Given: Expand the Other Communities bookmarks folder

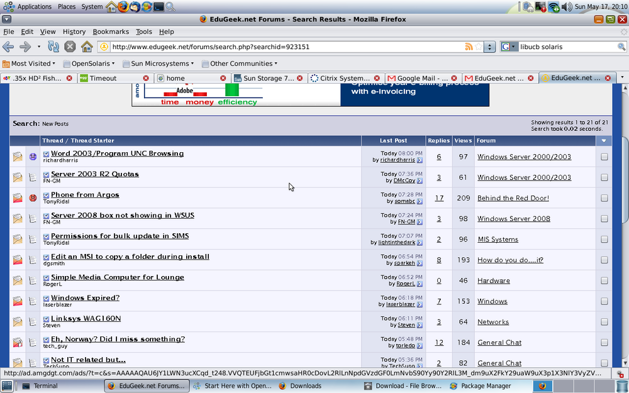Looking at the screenshot, I should [x=240, y=64].
